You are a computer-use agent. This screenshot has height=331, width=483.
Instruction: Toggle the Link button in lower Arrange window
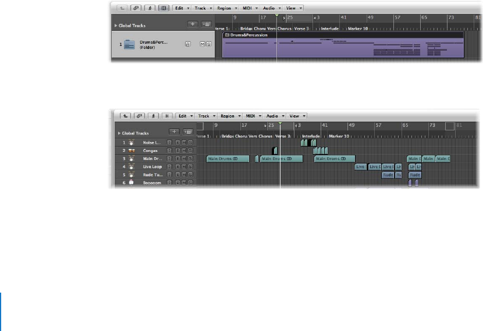click(x=139, y=116)
